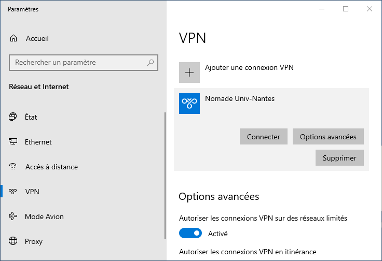Open Options avancées for Nomade Univ-Nantes
382x261 pixels.
coord(328,137)
